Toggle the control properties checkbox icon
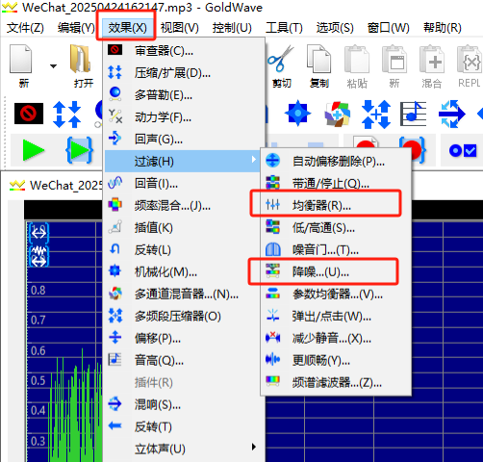 point(463,150)
